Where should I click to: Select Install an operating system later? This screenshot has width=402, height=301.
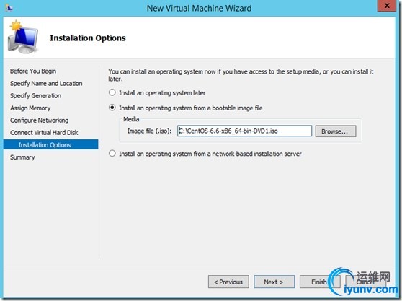click(x=112, y=92)
